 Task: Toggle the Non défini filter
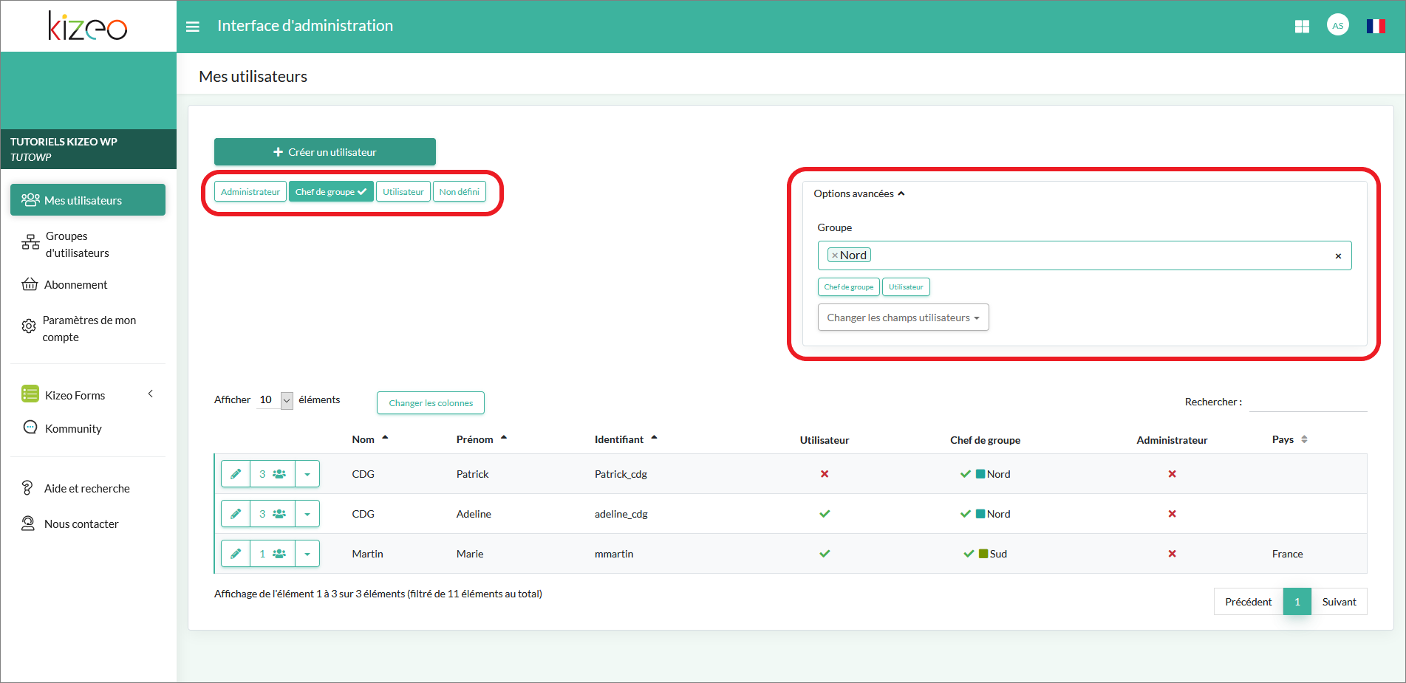click(460, 192)
